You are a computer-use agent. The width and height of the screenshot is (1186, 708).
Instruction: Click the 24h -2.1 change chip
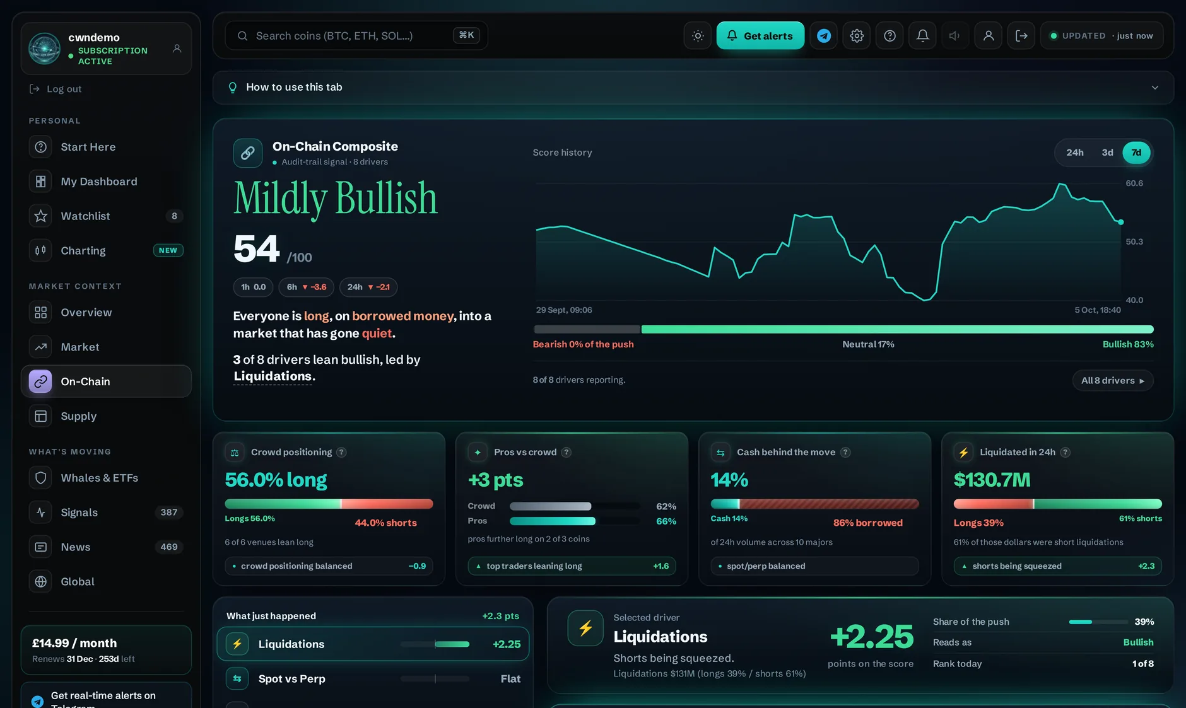[x=368, y=287]
